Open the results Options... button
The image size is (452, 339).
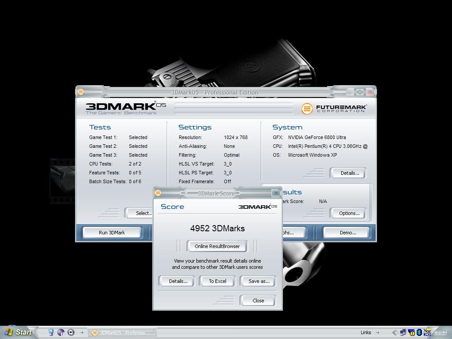tap(349, 213)
